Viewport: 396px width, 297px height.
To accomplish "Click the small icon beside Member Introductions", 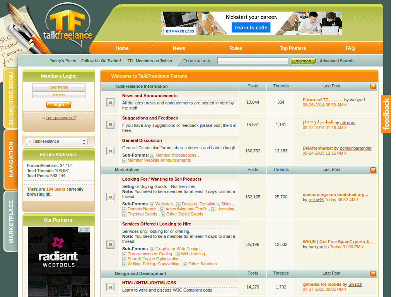I will click(152, 155).
